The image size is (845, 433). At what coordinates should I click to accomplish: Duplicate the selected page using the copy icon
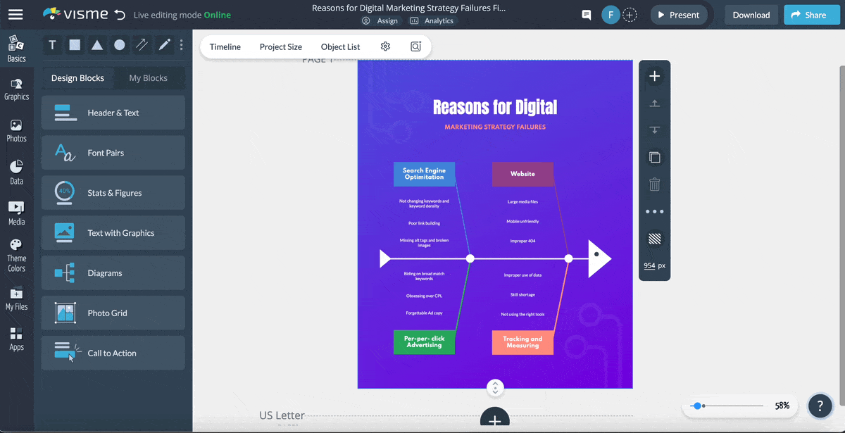[x=654, y=157]
